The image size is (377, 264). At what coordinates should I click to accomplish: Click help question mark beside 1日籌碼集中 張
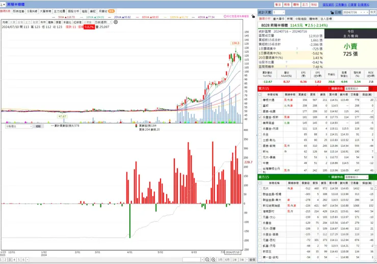tap(297, 49)
